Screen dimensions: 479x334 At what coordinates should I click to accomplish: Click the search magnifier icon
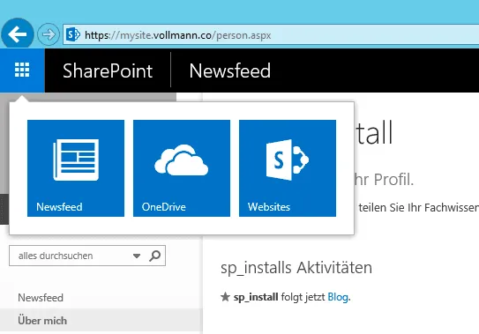[x=155, y=256]
